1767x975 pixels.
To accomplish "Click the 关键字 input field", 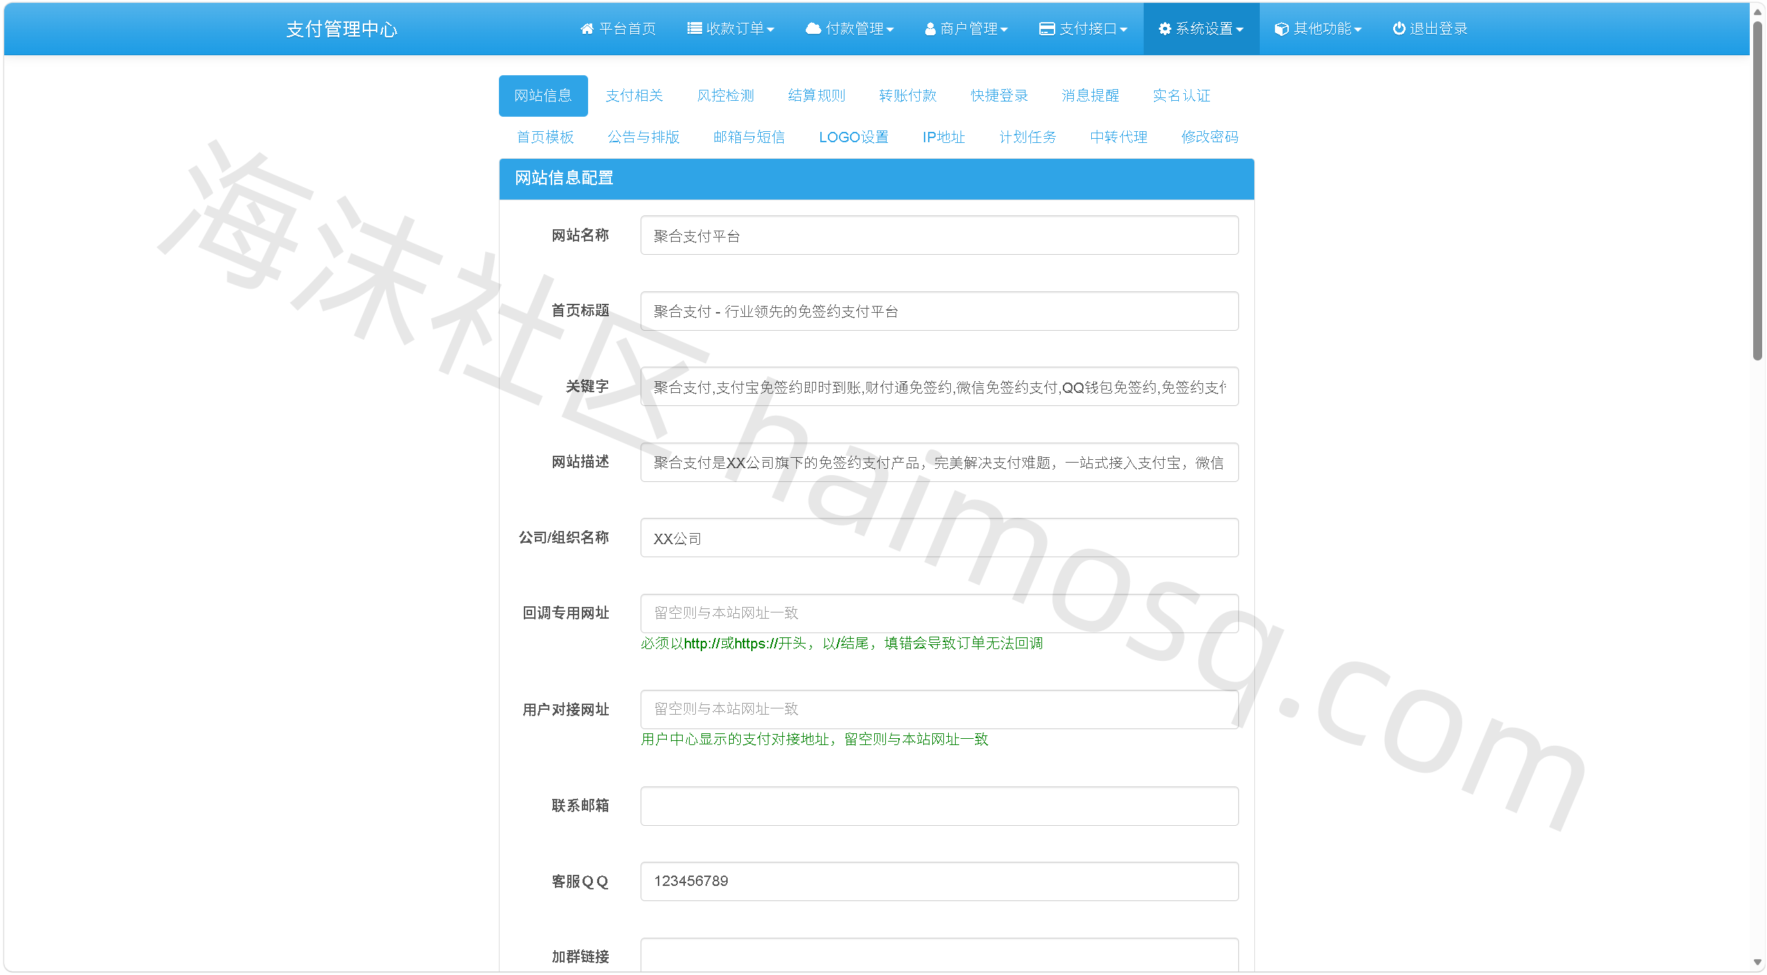I will 939,387.
